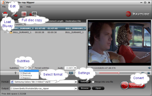
Task: Check Merge into one file
Action: pos(93,82)
